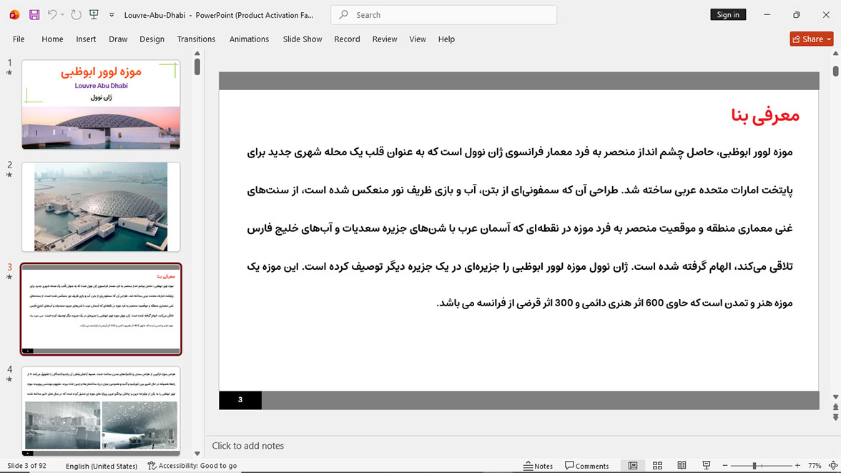Click the thumbnail pane scroll down arrow

point(197,454)
